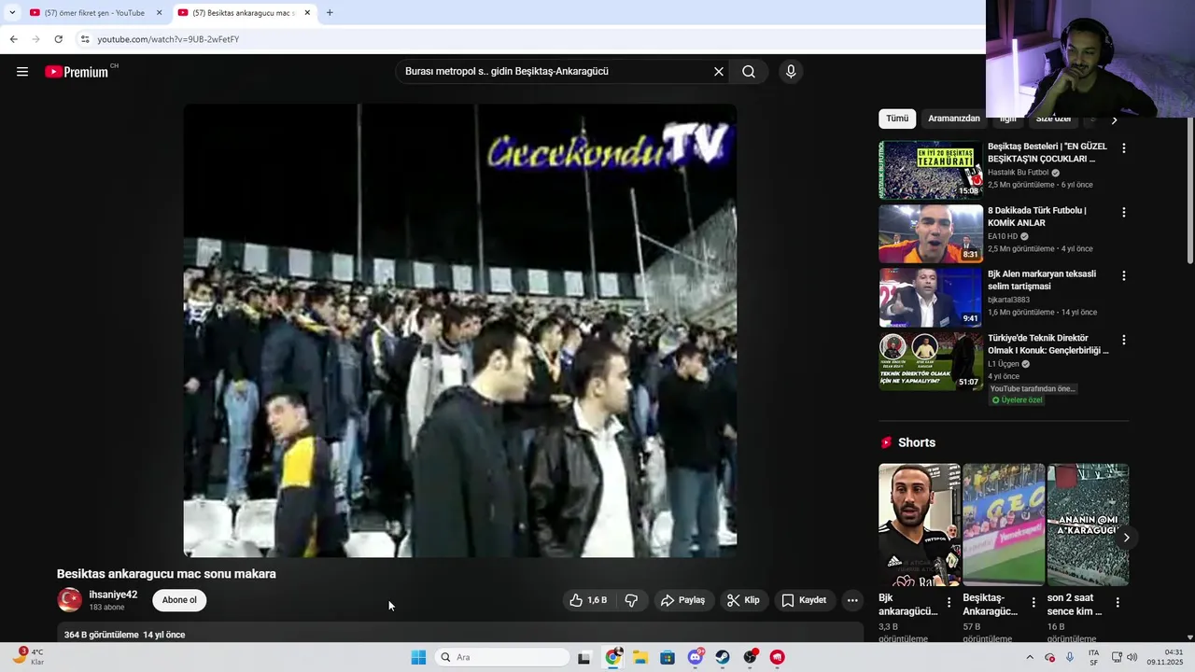Viewport: 1195px width, 672px height.
Task: Open options for Beşiktaş Besteleri video
Action: [1123, 148]
